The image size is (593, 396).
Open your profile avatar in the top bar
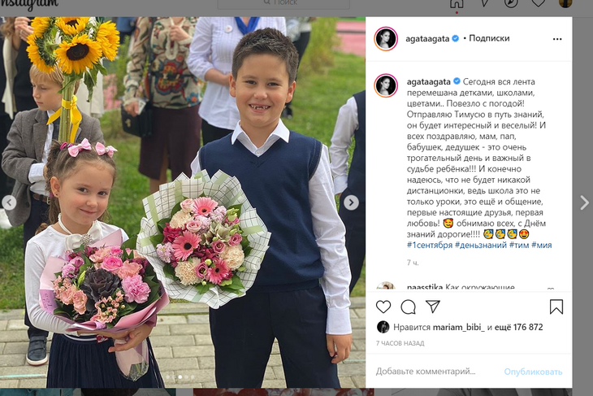click(x=565, y=3)
